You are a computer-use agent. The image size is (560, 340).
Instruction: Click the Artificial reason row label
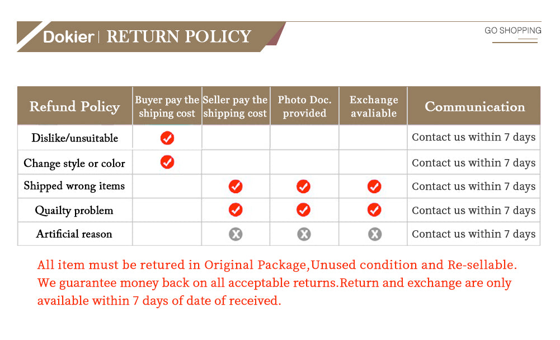74,234
